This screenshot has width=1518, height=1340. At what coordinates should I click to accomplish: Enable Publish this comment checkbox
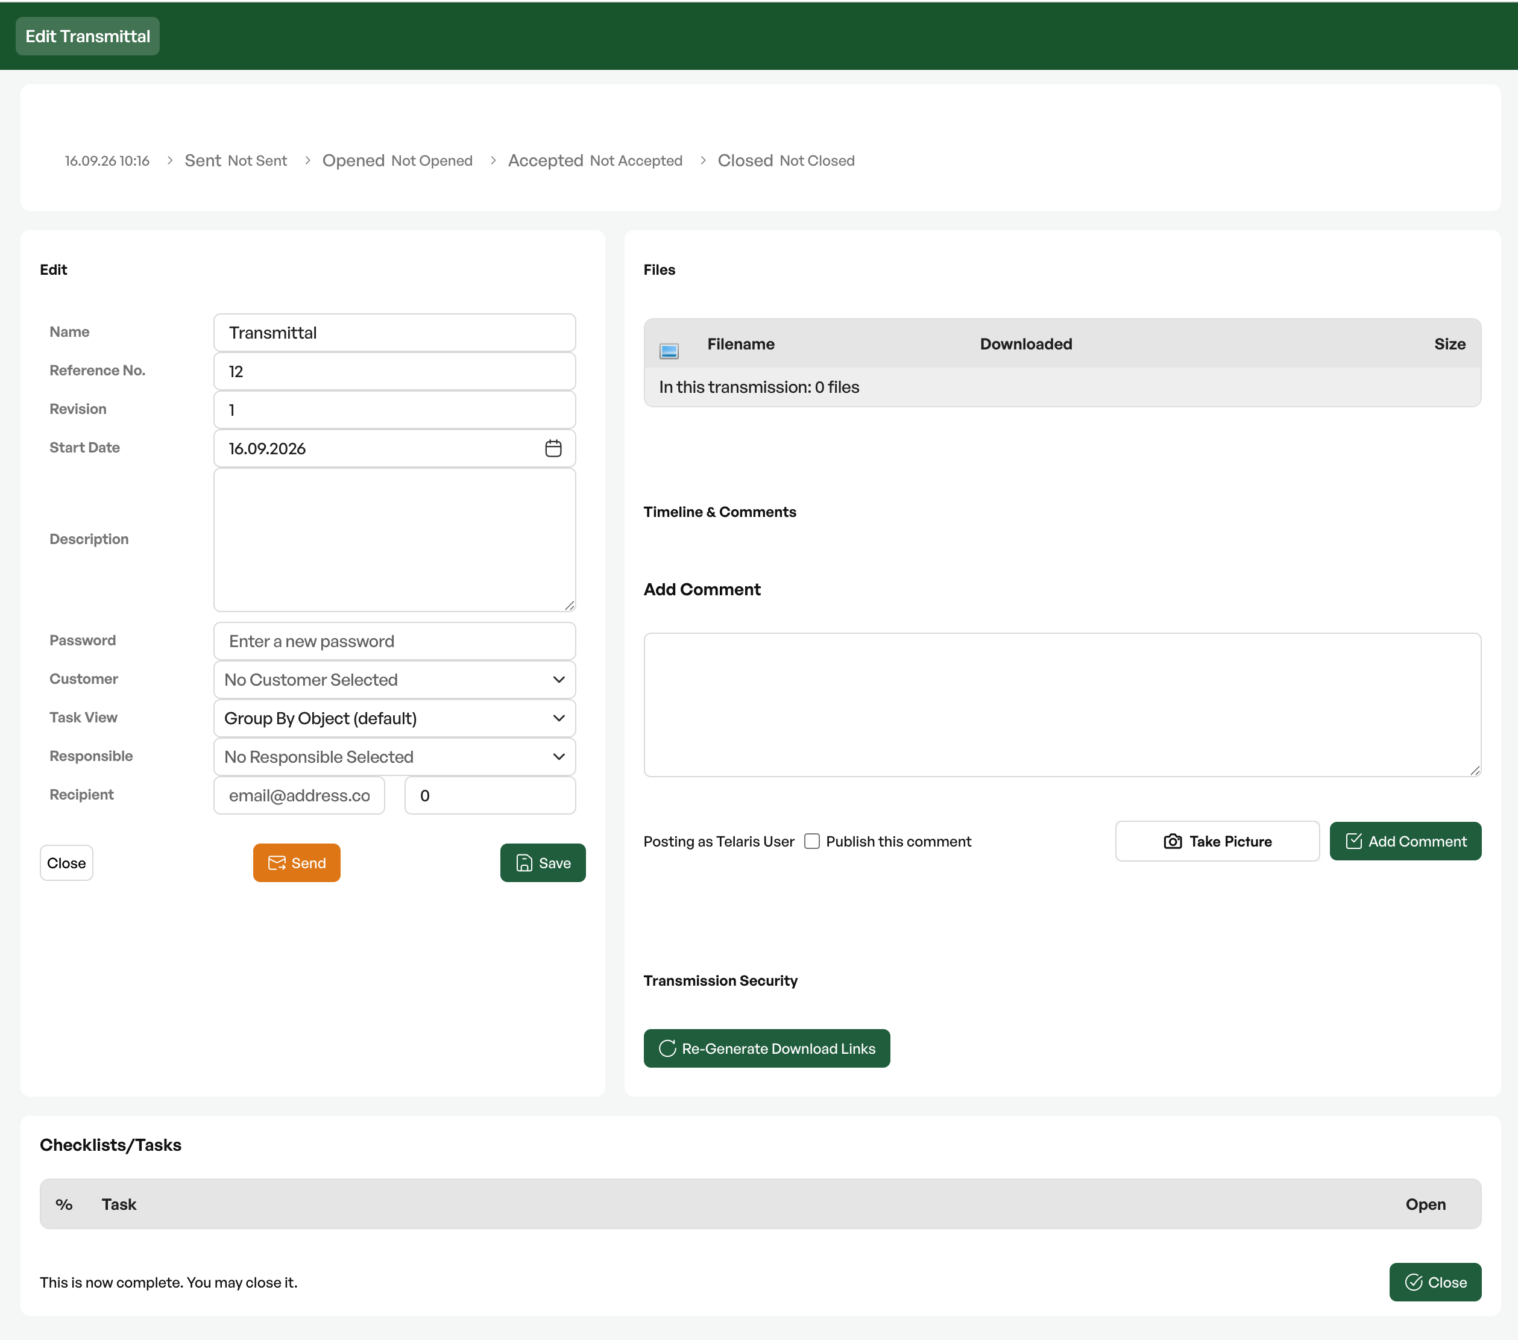click(811, 841)
